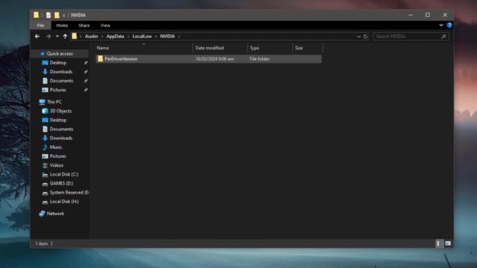Expand the address bar history dropdown

pyautogui.click(x=358, y=36)
